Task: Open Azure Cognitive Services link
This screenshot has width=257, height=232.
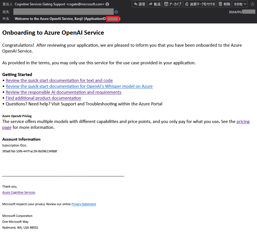Action: 19,192
